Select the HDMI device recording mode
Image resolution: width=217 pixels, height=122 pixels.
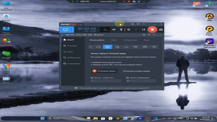click(x=136, y=47)
